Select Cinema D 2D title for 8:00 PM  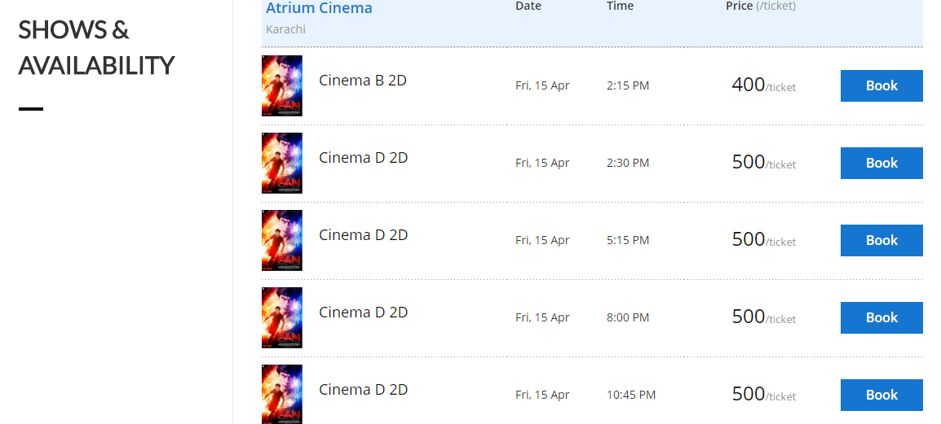click(x=363, y=312)
